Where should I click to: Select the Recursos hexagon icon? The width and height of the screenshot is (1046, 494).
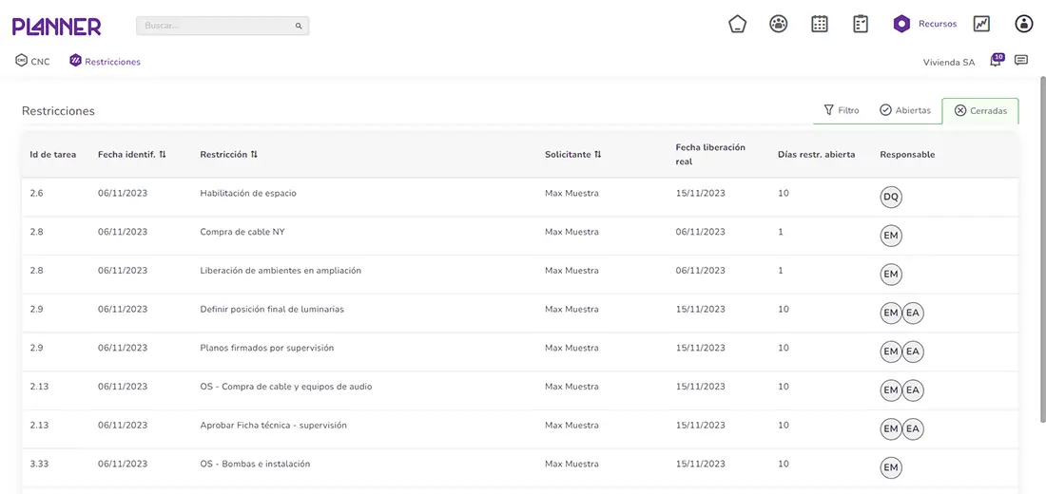click(901, 24)
